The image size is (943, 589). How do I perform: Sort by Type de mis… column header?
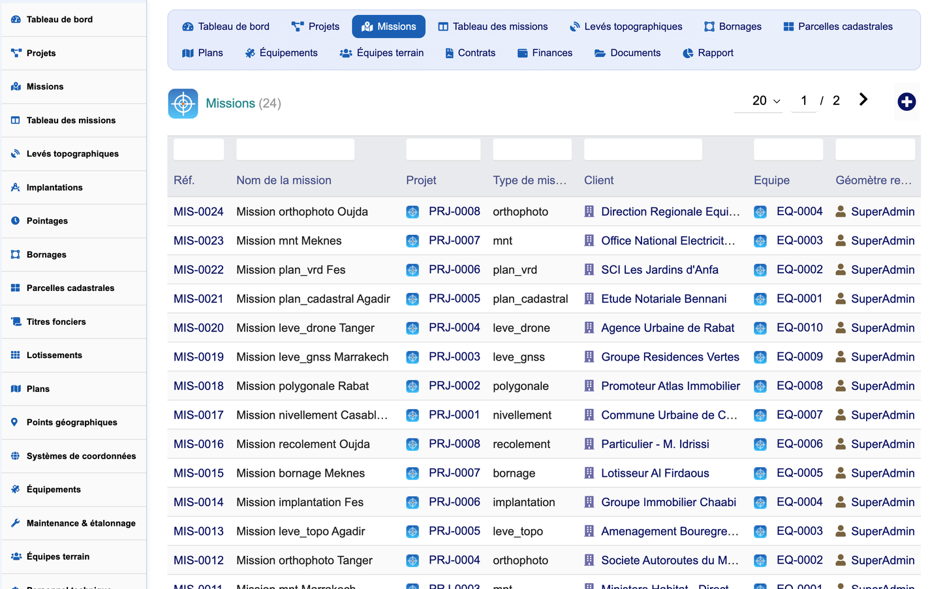(530, 181)
